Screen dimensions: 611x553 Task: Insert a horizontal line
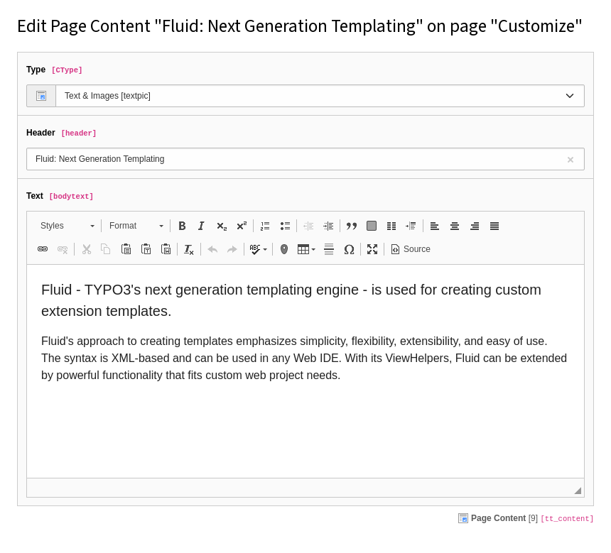pyautogui.click(x=329, y=249)
